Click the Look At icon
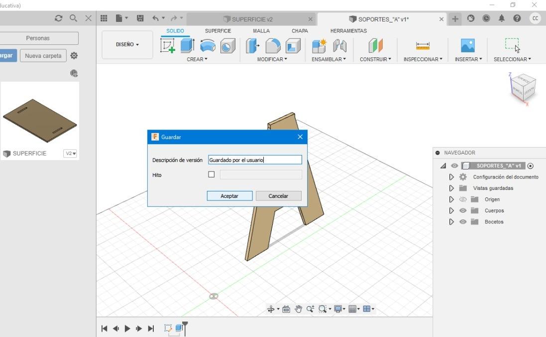This screenshot has width=546, height=337. click(x=286, y=309)
